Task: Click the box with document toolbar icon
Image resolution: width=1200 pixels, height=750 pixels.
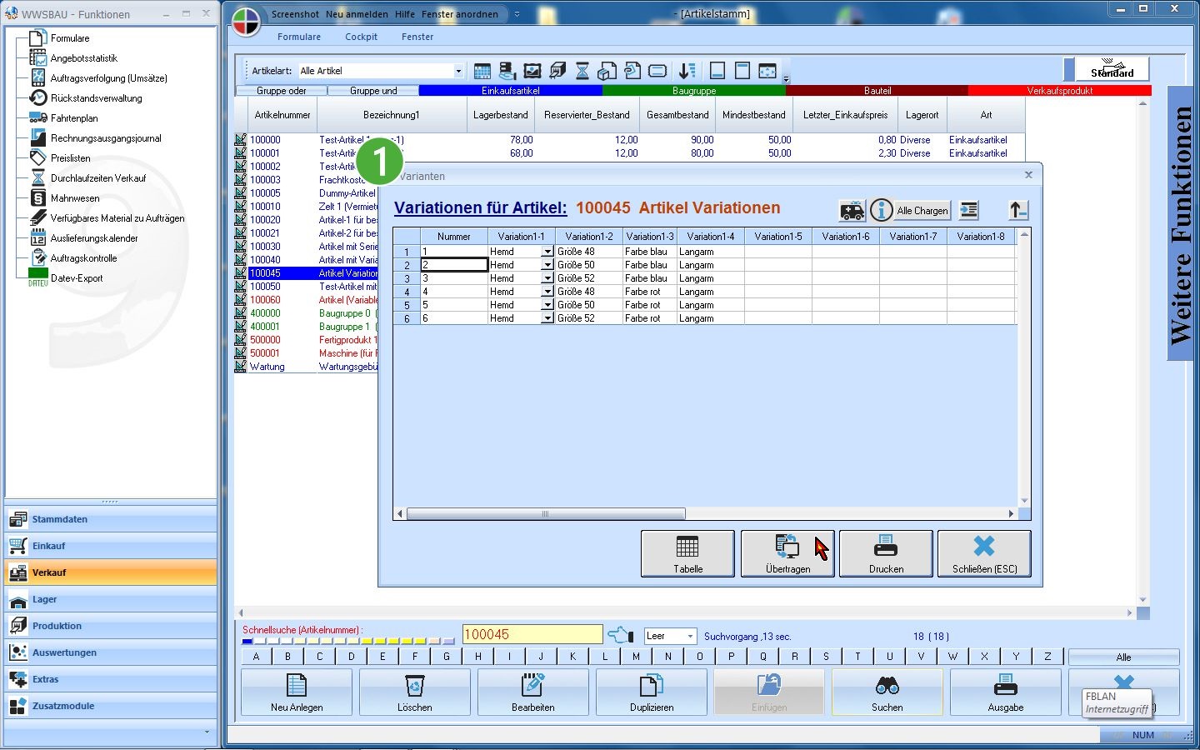Action: coord(607,71)
